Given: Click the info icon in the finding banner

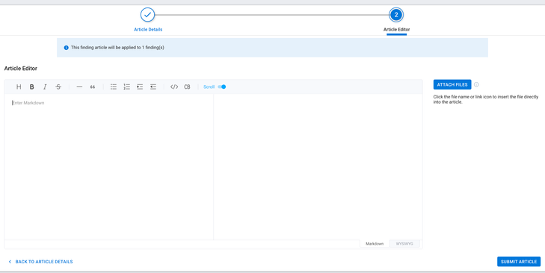Looking at the screenshot, I should click(x=66, y=48).
